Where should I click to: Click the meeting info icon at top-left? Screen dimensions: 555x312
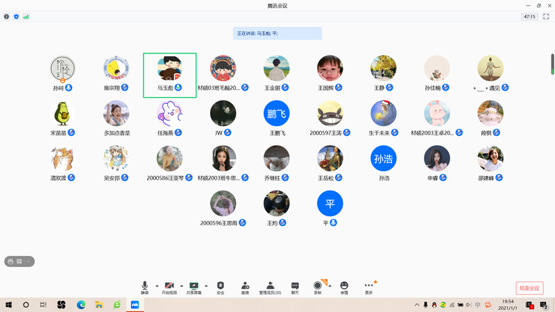(x=7, y=16)
